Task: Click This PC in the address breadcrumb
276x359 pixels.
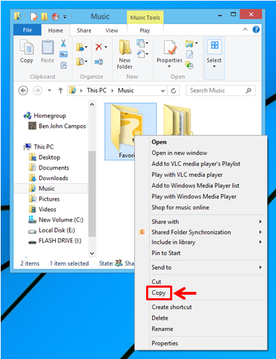Action: pos(97,90)
